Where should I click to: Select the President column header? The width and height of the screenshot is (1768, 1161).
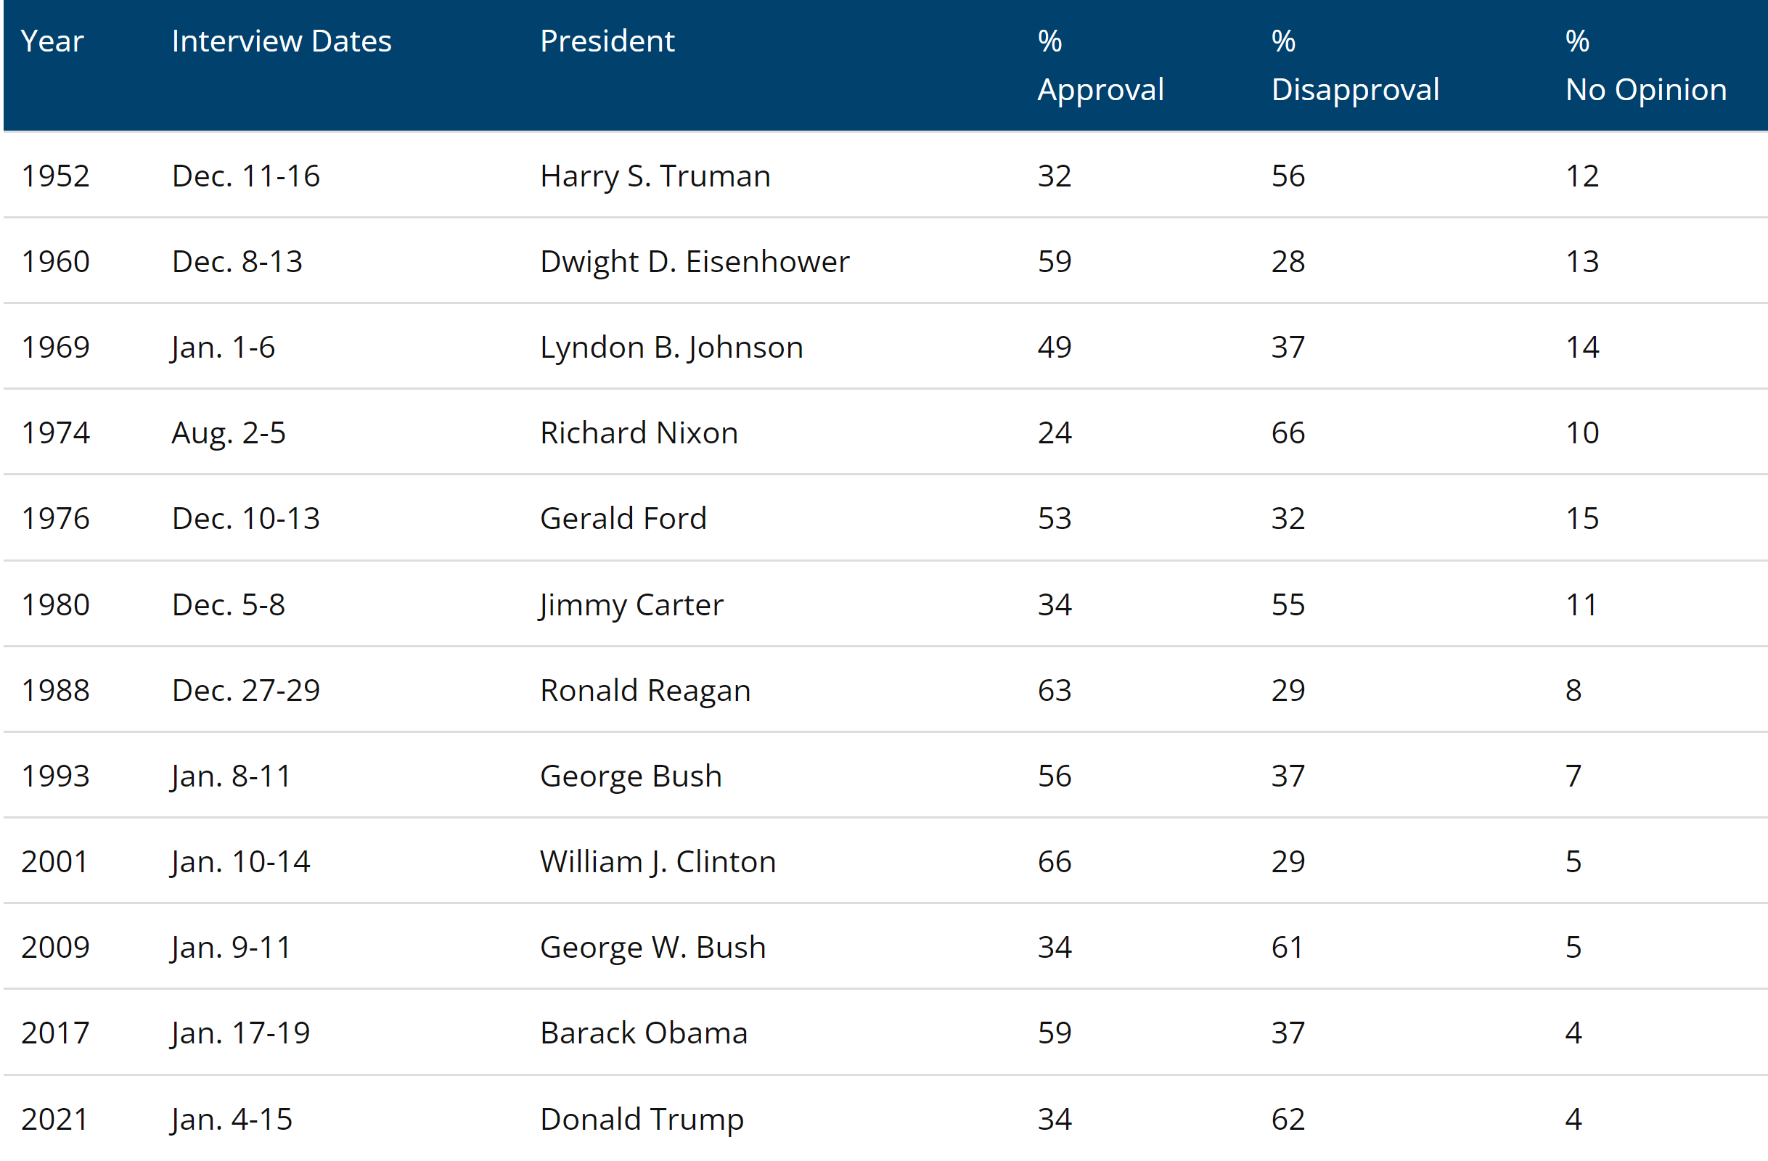pyautogui.click(x=607, y=41)
